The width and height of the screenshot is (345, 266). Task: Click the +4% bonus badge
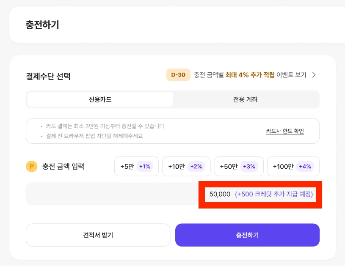305,167
